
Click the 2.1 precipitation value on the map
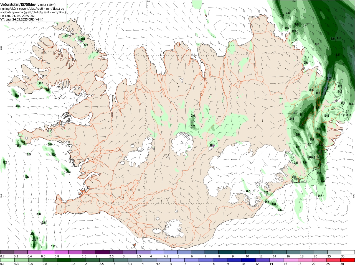(17, 96)
